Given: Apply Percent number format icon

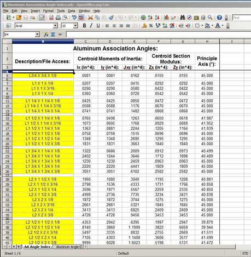Looking at the screenshot, I should click(151, 26).
